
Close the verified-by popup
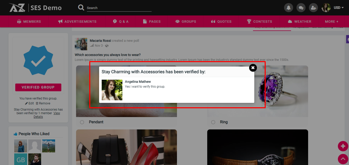point(253,68)
